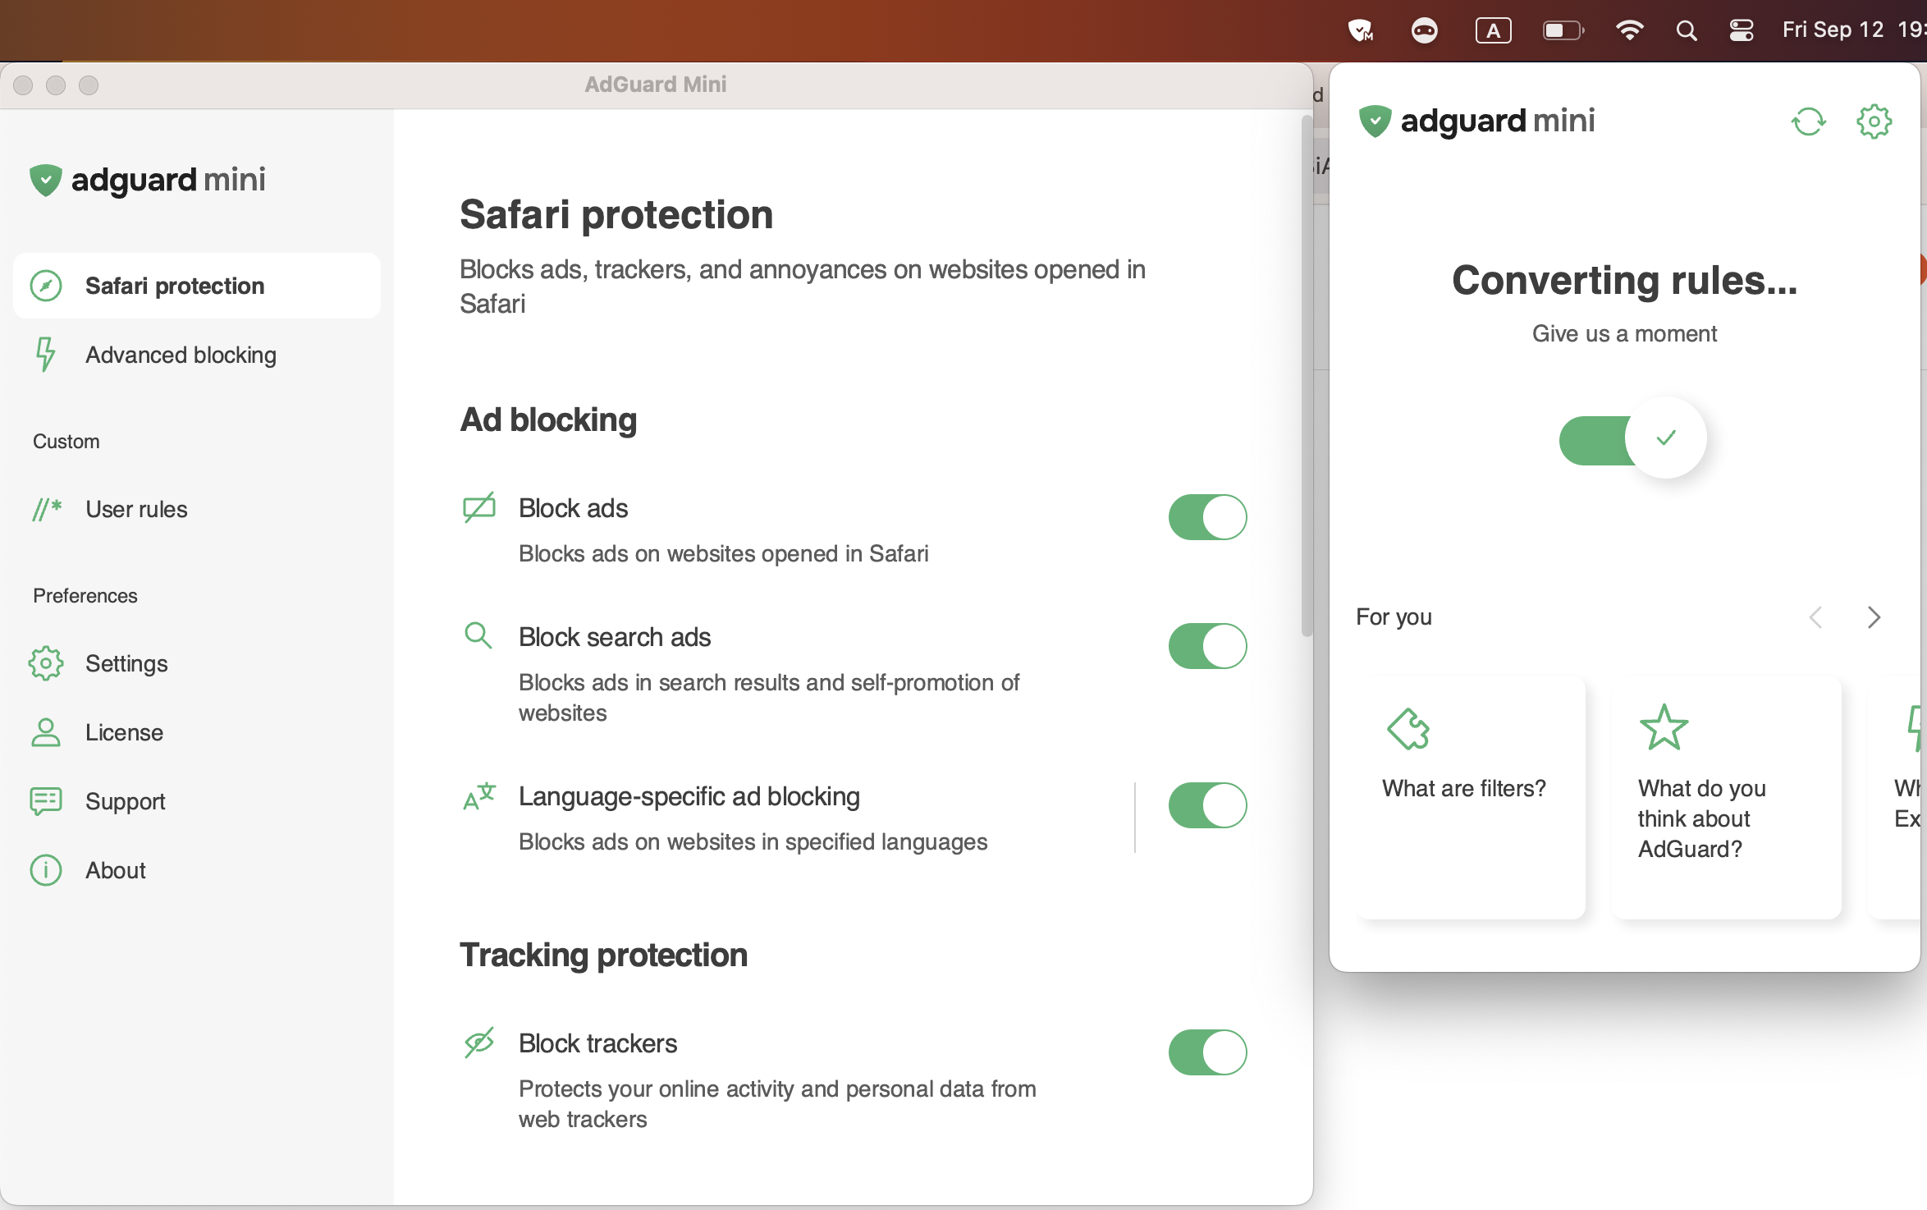This screenshot has height=1210, width=1927.
Task: Disable the Block trackers toggle
Action: [x=1206, y=1052]
